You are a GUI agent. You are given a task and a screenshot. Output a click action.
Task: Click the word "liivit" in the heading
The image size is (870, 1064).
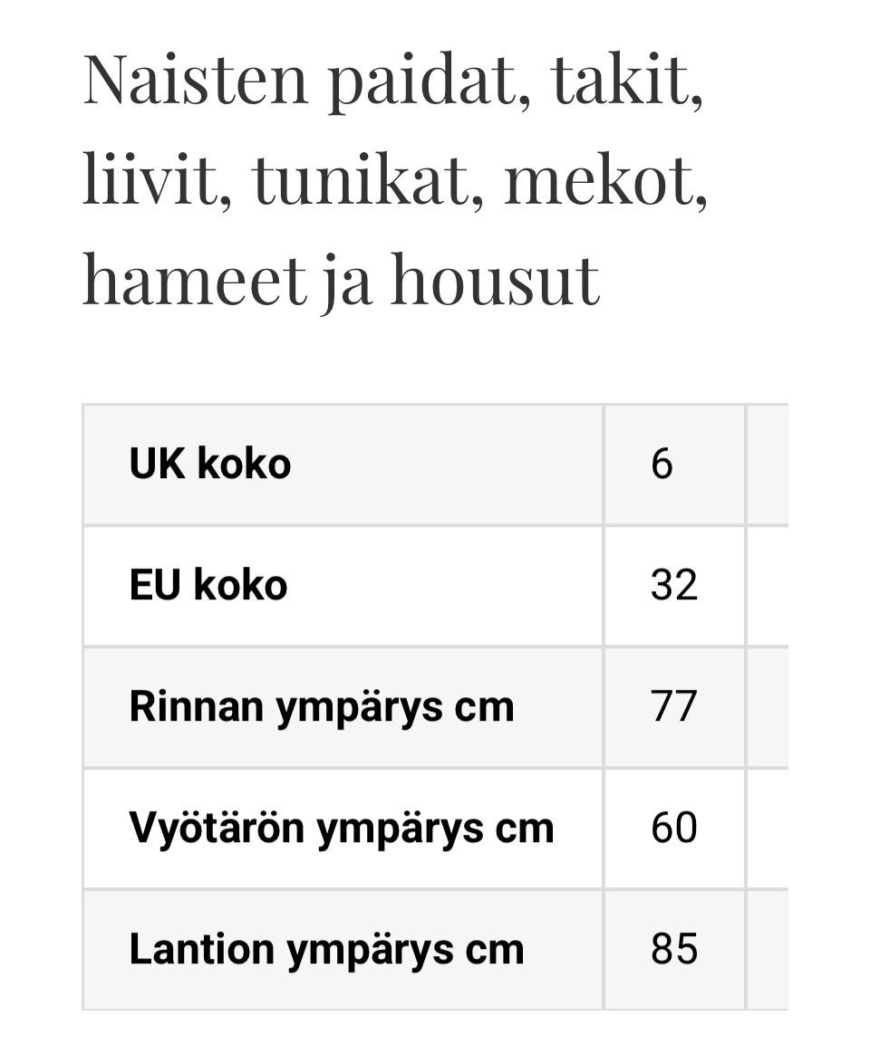coord(153,178)
